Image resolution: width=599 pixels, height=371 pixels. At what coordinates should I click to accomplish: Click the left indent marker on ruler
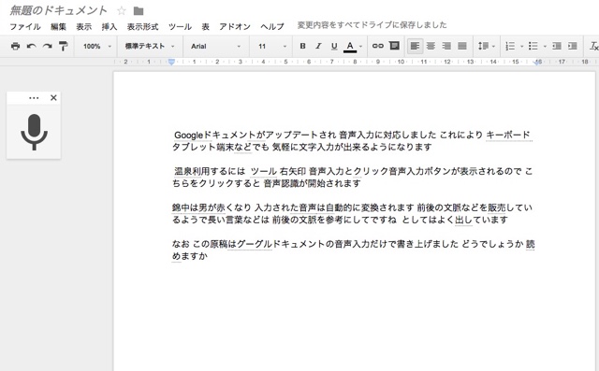pyautogui.click(x=171, y=62)
